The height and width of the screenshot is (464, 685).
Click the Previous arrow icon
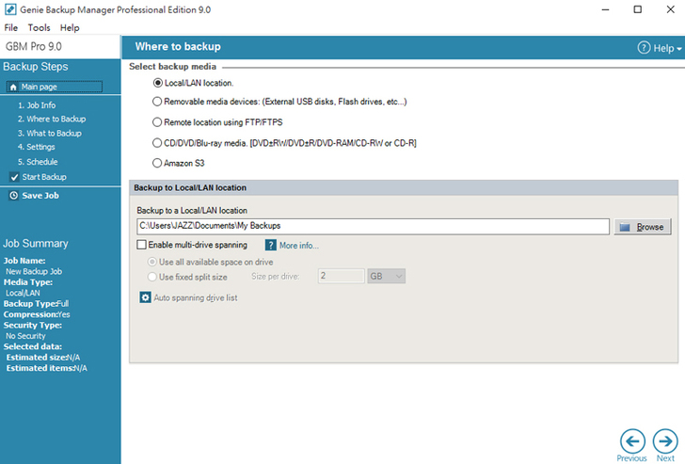[632, 441]
